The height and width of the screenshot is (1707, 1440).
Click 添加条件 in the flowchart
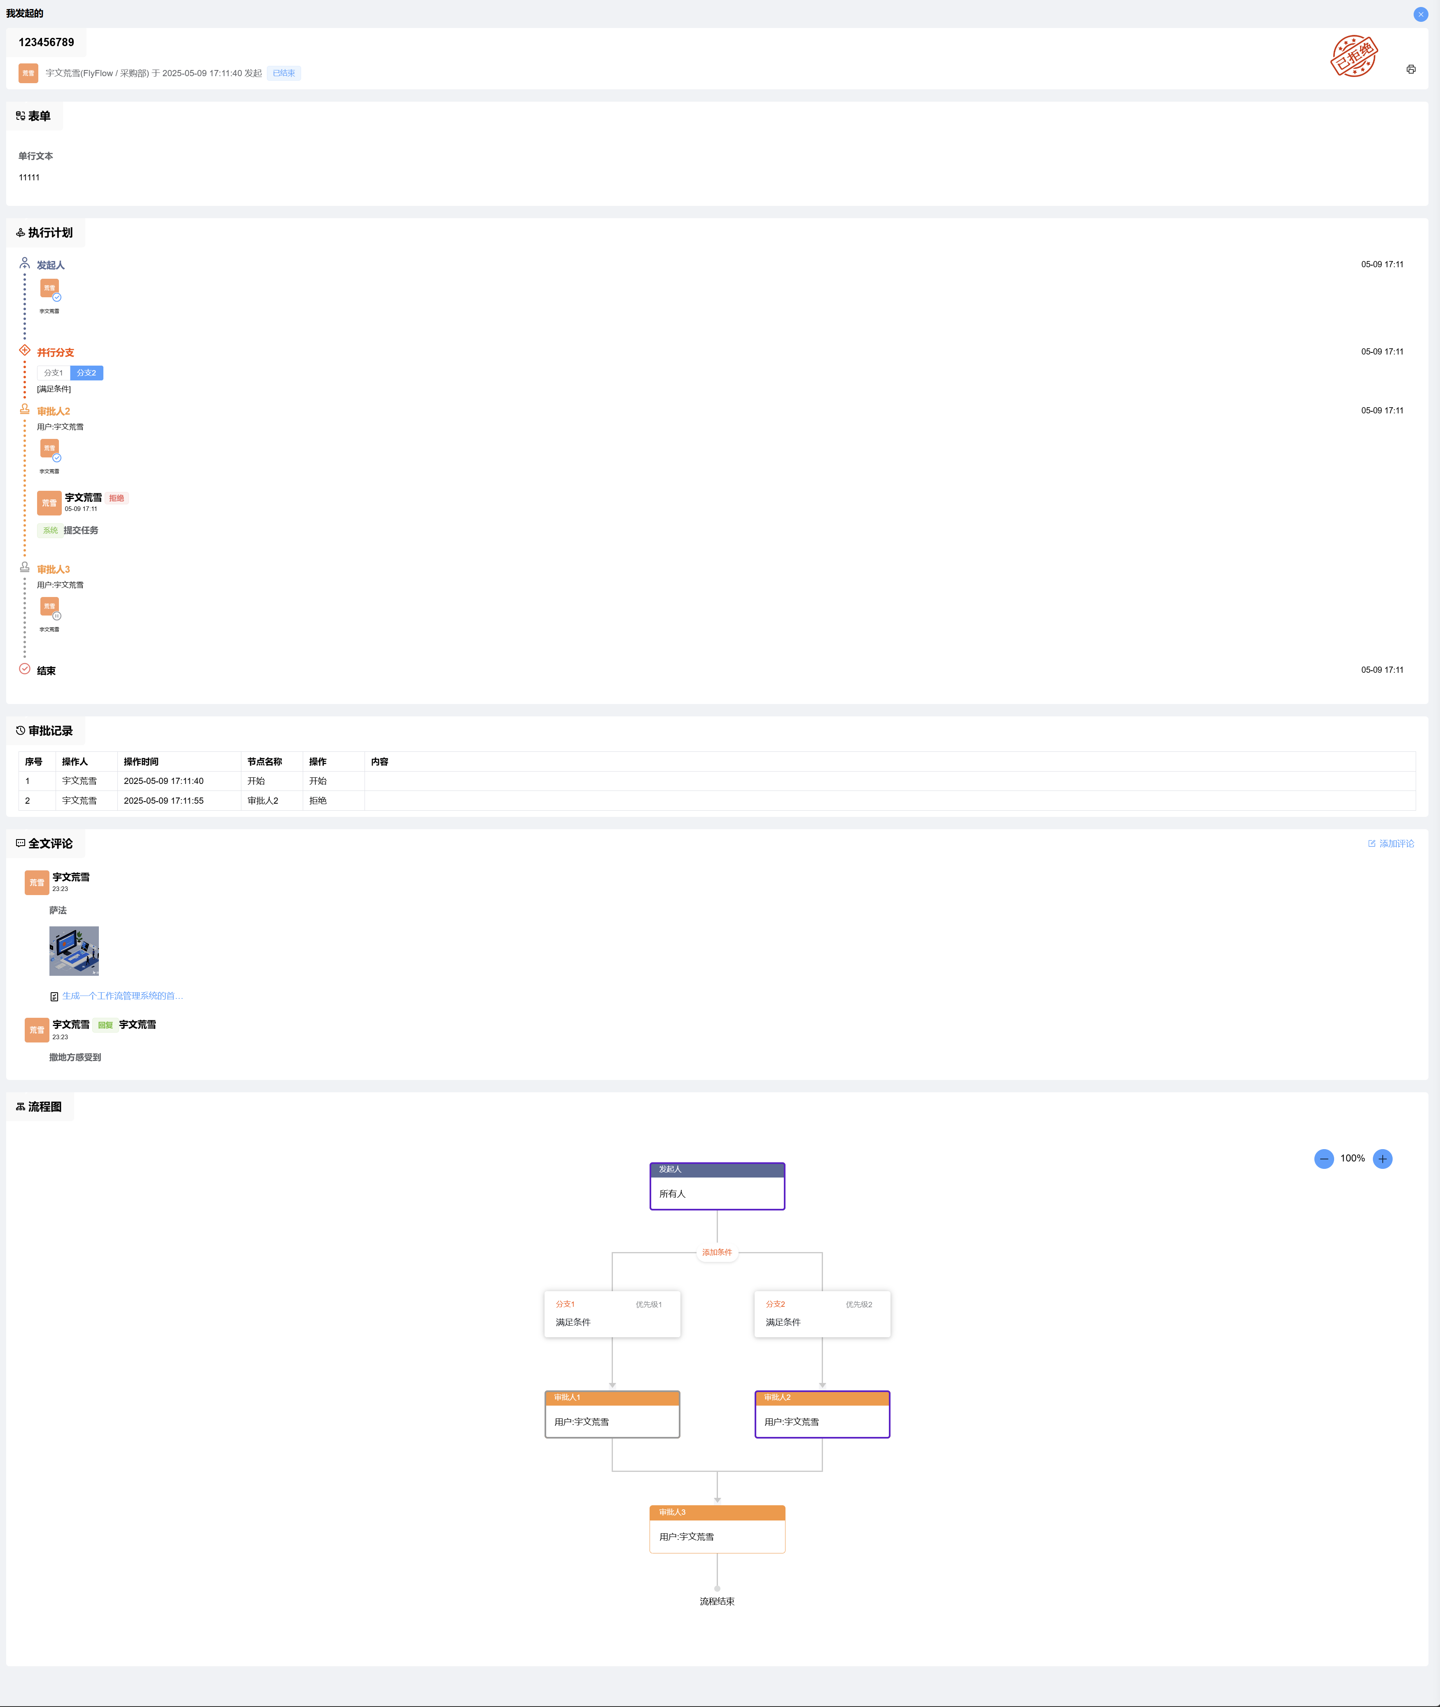[x=716, y=1252]
